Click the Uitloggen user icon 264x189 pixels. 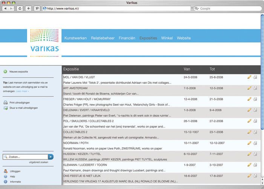coord(6,171)
